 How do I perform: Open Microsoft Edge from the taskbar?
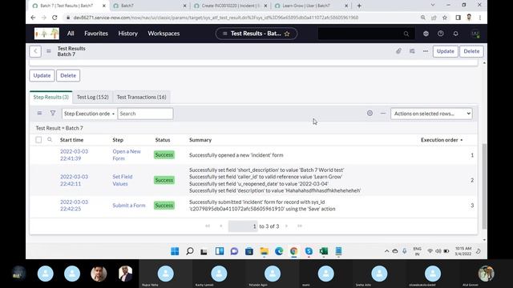pyautogui.click(x=279, y=251)
